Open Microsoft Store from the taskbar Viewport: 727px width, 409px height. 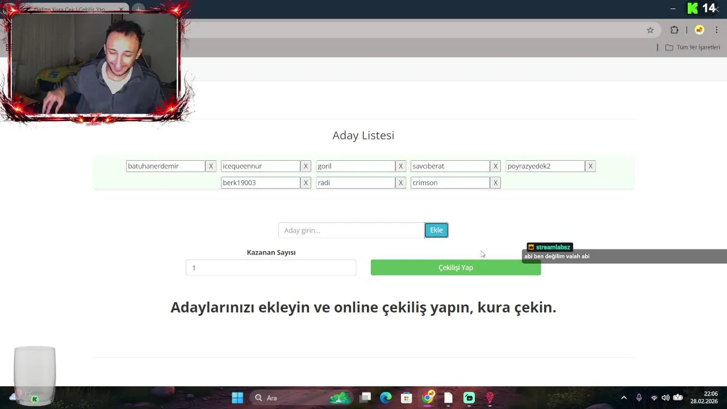point(406,398)
